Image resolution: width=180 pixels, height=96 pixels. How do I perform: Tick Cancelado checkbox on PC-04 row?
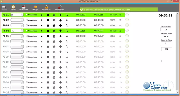point(27,31)
